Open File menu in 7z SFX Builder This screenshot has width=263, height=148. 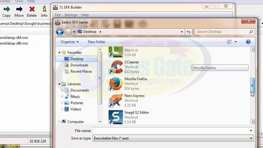[x=58, y=15]
